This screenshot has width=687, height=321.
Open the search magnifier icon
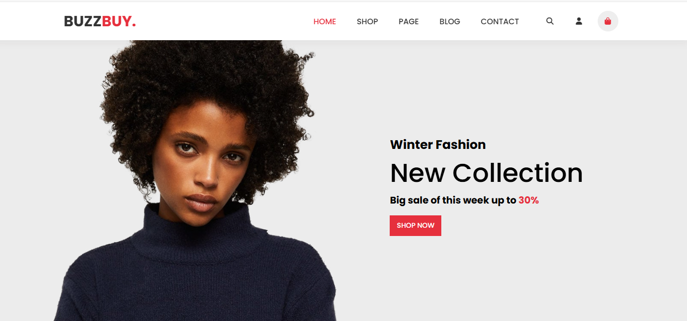point(550,21)
